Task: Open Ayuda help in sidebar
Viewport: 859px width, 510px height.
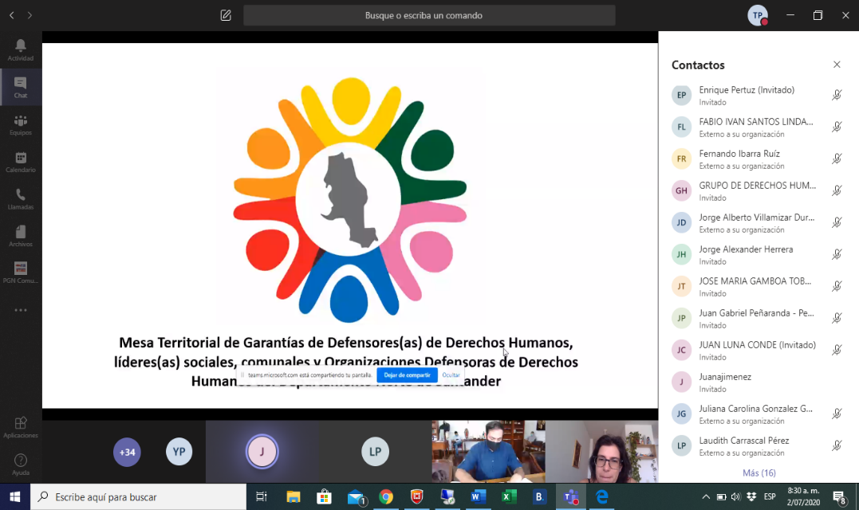Action: pos(21,464)
